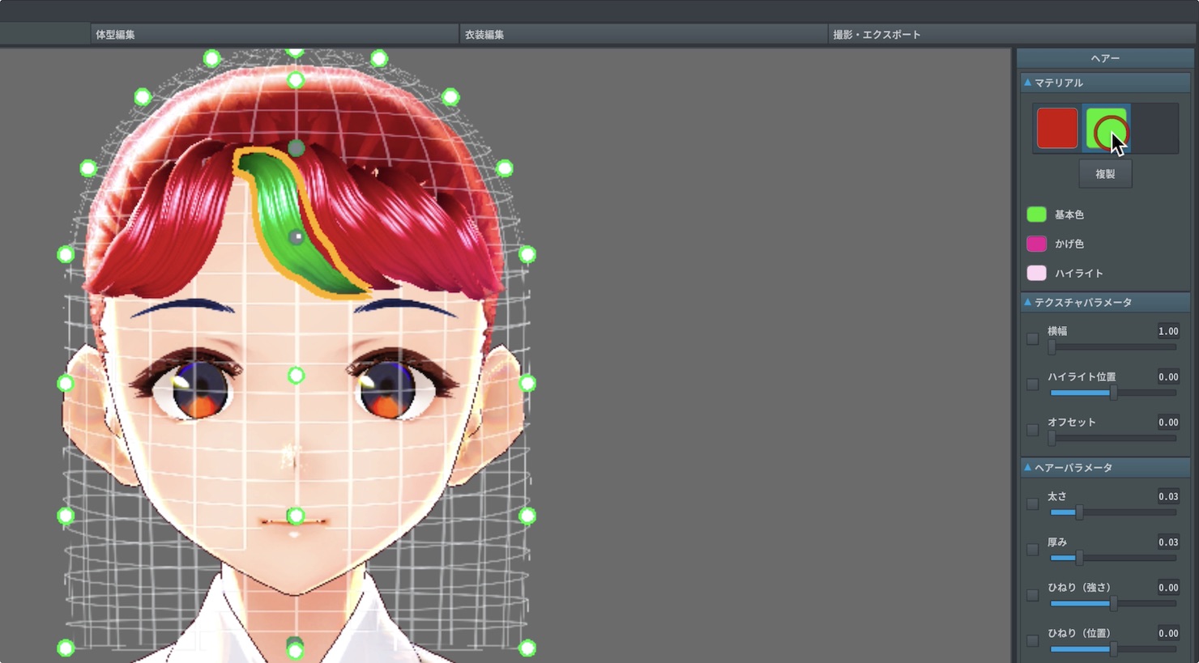
Task: Collapse the ヘアーパラメータ section
Action: (1027, 467)
